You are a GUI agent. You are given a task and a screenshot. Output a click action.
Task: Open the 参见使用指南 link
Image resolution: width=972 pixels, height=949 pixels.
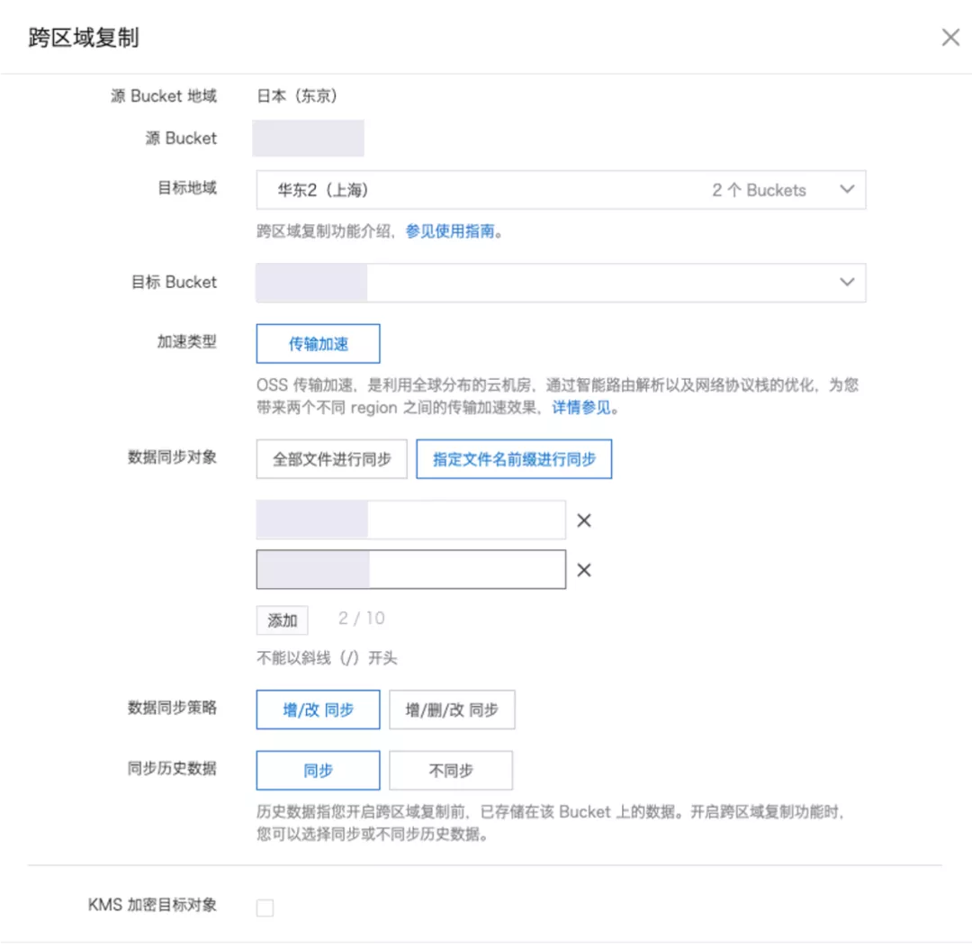tap(450, 231)
